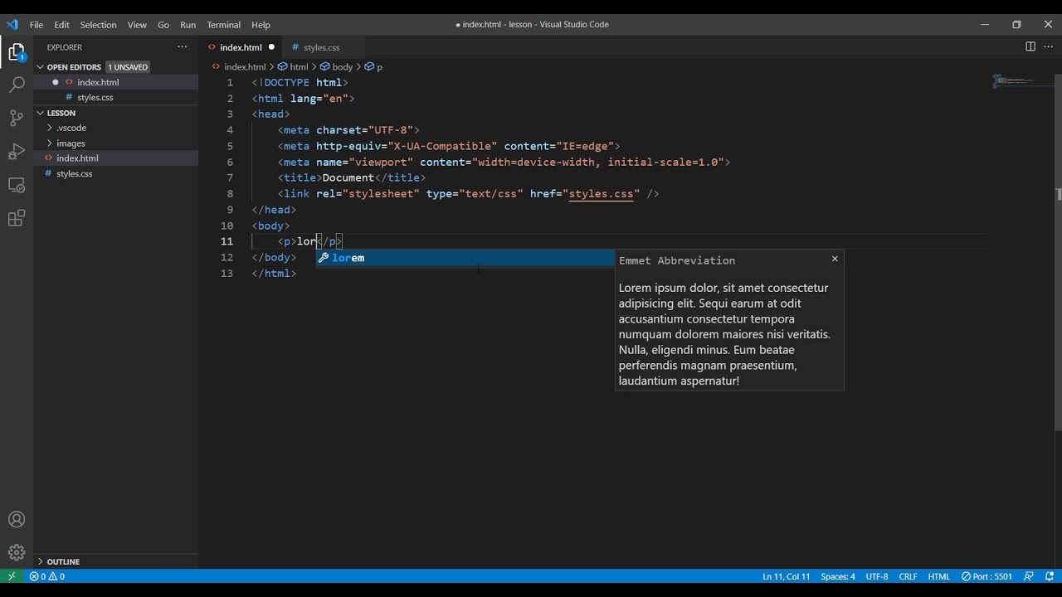Viewport: 1062px width, 597px height.
Task: Follow the styles.css href link on line 8
Action: click(602, 194)
